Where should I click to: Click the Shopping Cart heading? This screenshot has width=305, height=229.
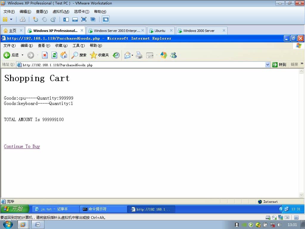tap(37, 78)
